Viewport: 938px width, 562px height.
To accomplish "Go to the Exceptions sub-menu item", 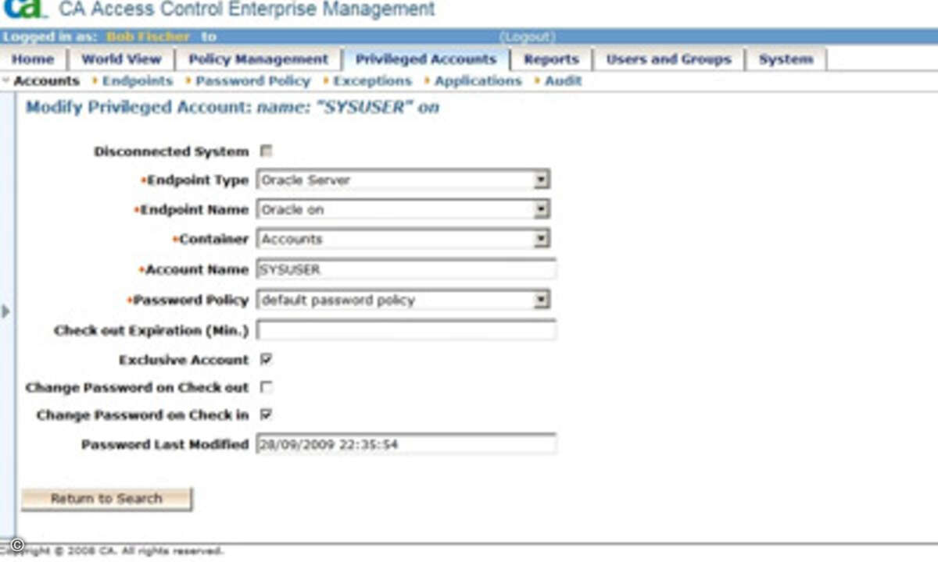I will [x=372, y=81].
